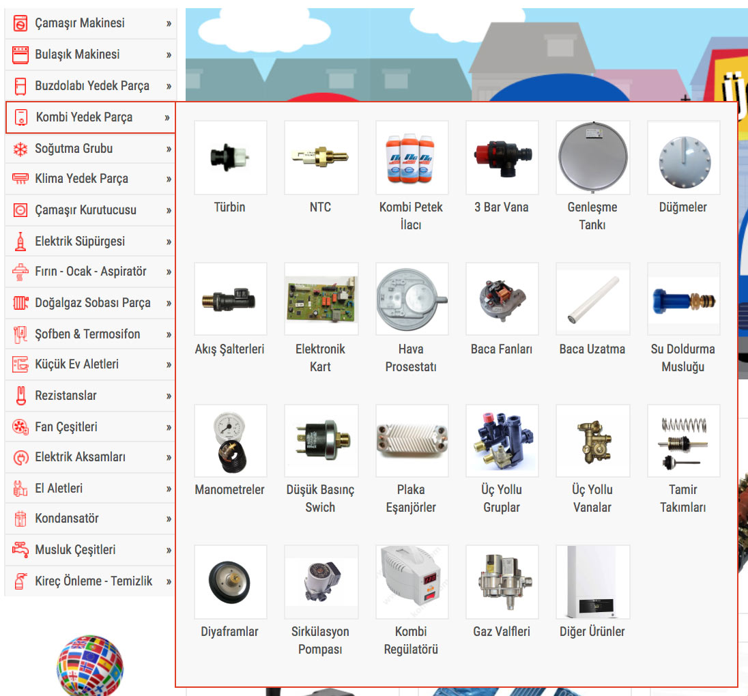Expand the Rezistanslar submenu arrow
Viewport: 748px width, 696px height.
169,396
